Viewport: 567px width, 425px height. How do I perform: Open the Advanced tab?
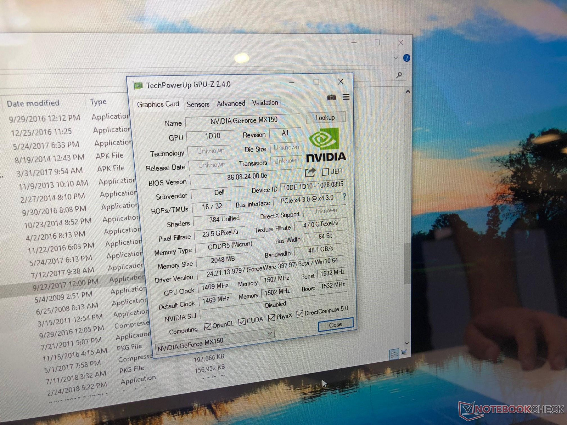[x=231, y=103]
